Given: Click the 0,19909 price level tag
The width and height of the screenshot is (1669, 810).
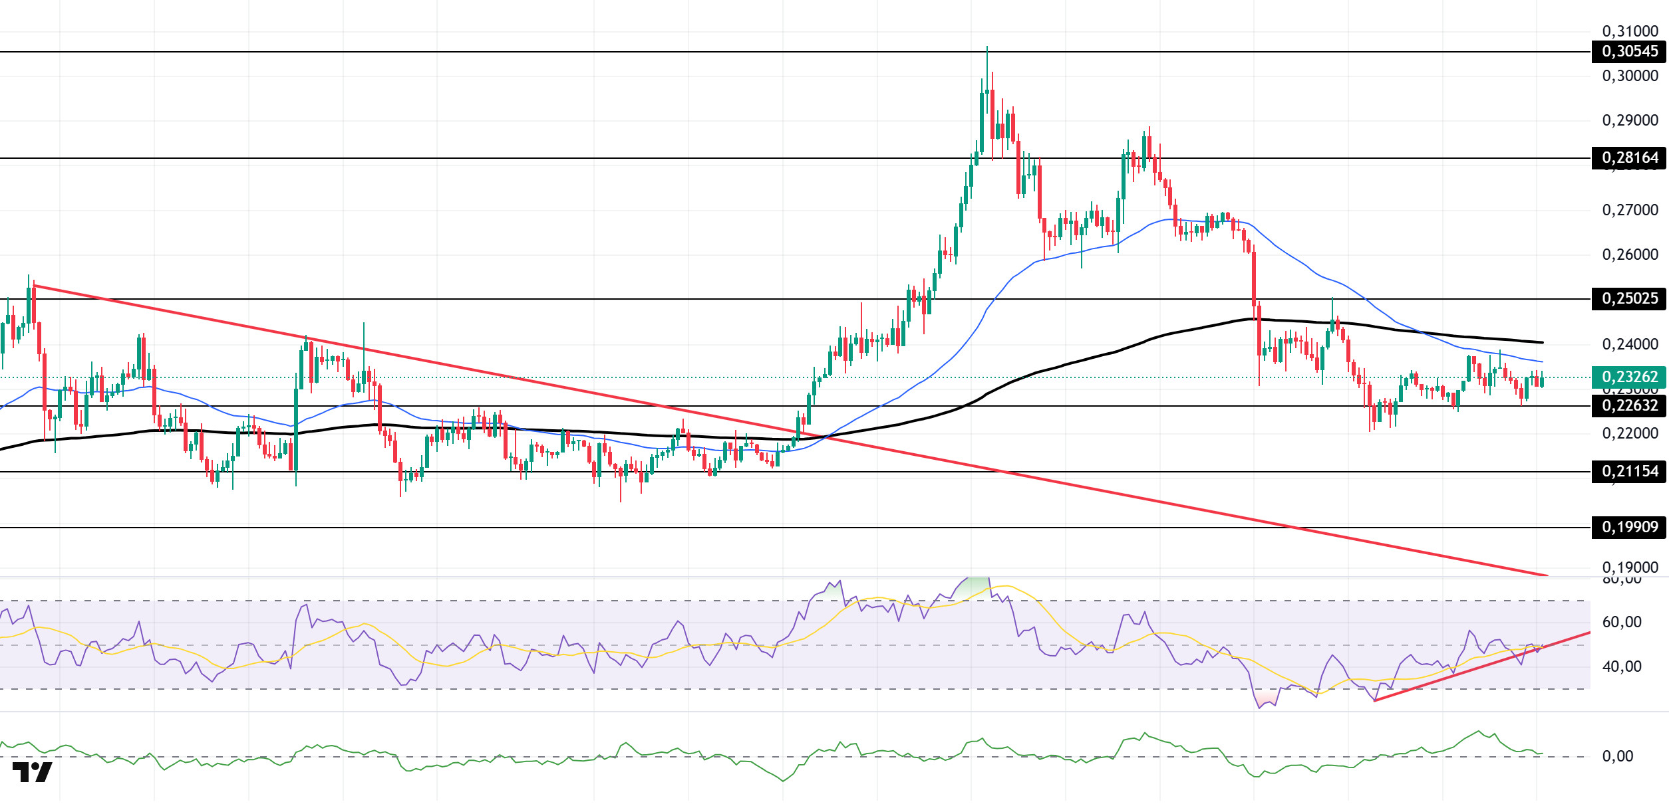Looking at the screenshot, I should 1628,528.
